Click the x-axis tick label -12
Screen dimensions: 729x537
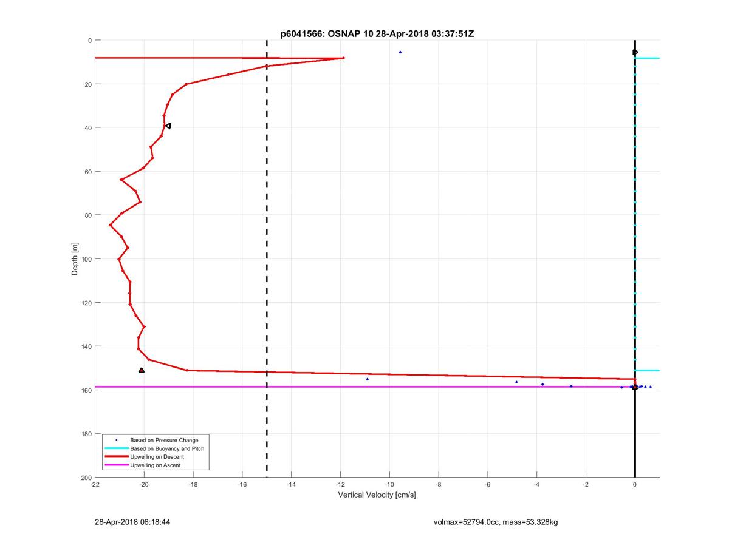pos(340,485)
